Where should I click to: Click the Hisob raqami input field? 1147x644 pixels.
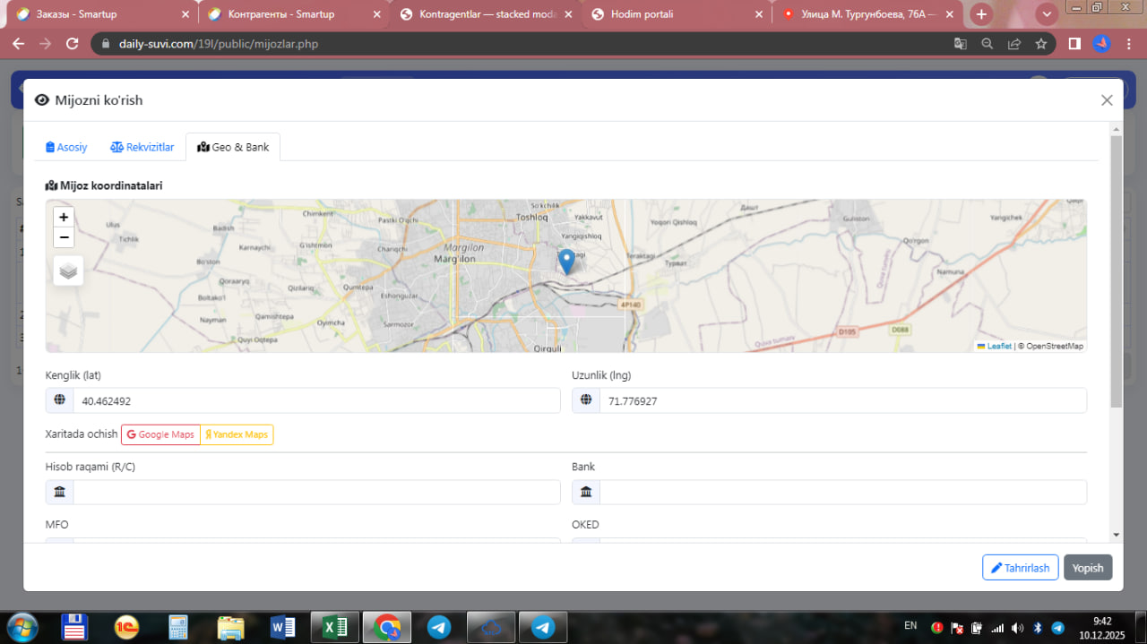[x=315, y=492]
